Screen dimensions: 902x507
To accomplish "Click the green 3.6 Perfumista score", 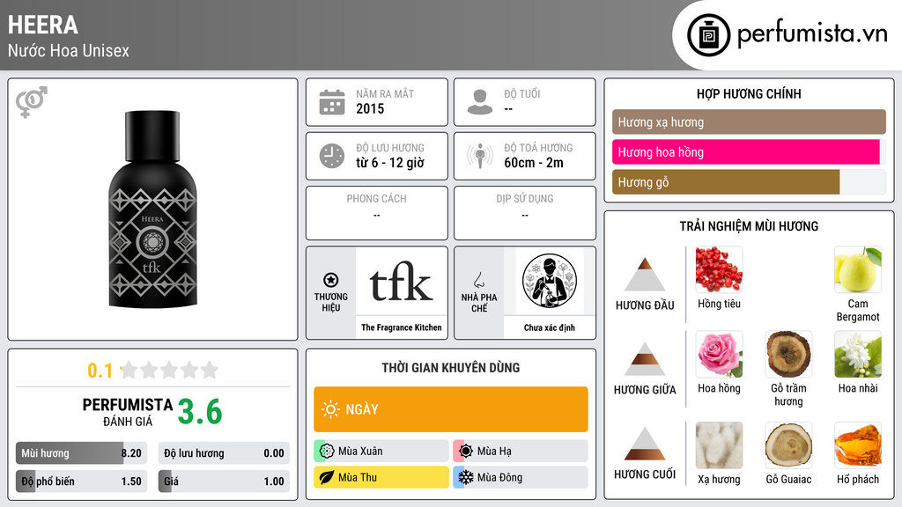I will click(200, 412).
